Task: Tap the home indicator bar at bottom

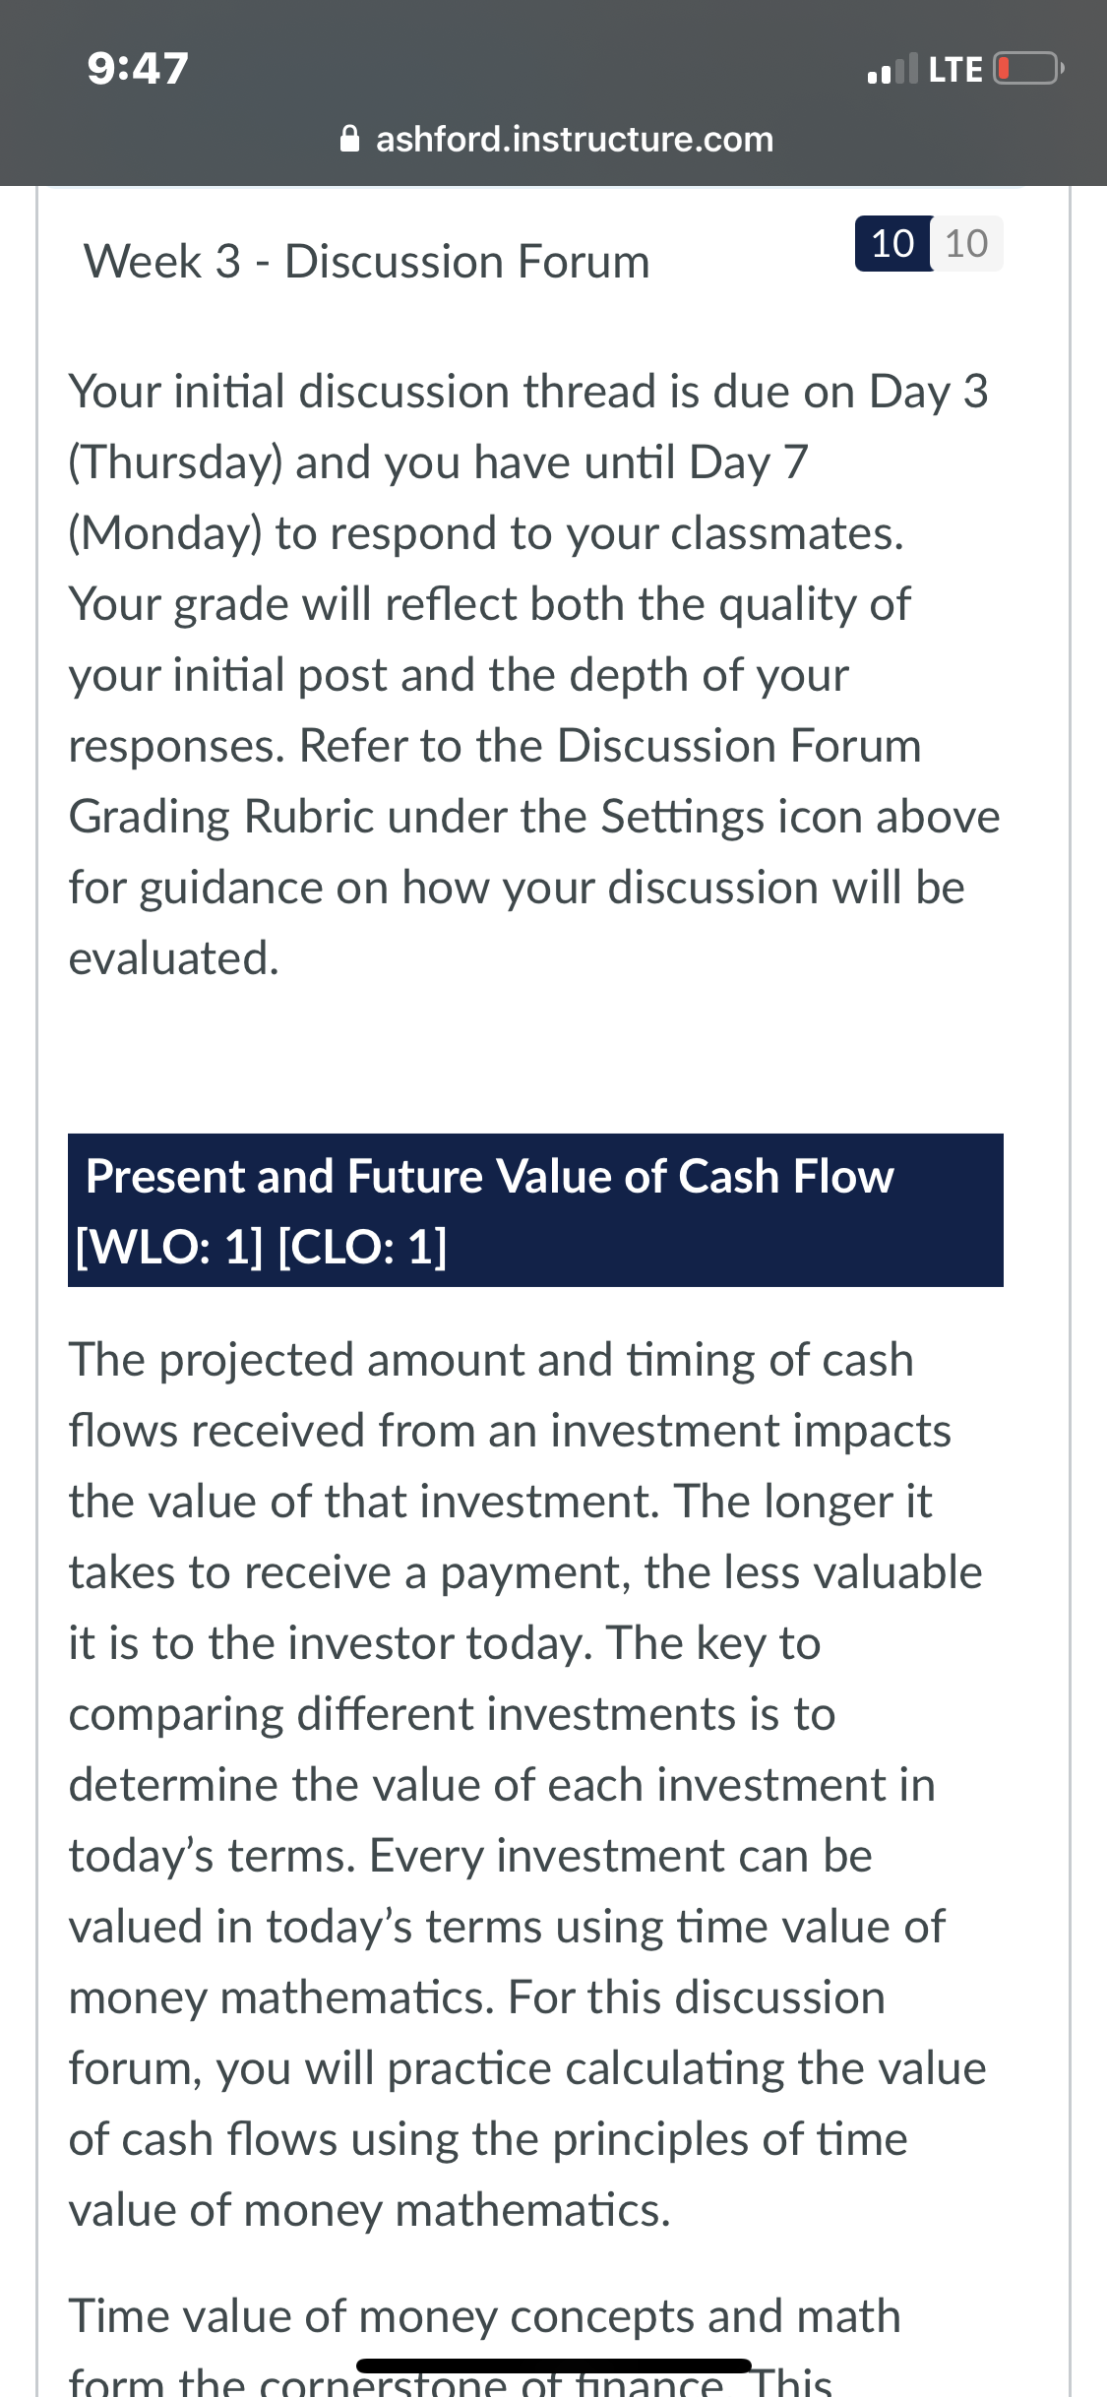Action: pos(554,2366)
